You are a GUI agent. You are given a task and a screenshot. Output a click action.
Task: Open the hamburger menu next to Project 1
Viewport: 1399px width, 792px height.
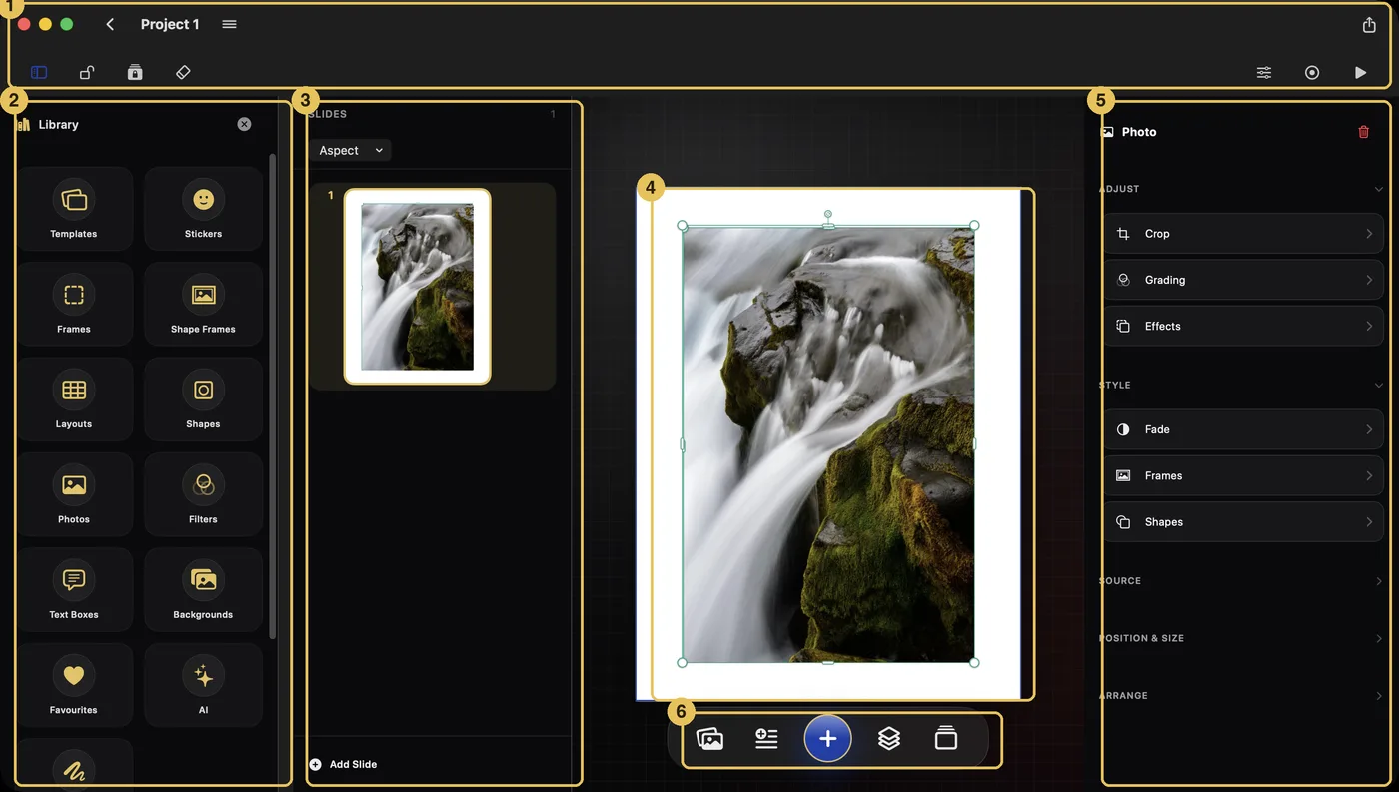pyautogui.click(x=229, y=24)
